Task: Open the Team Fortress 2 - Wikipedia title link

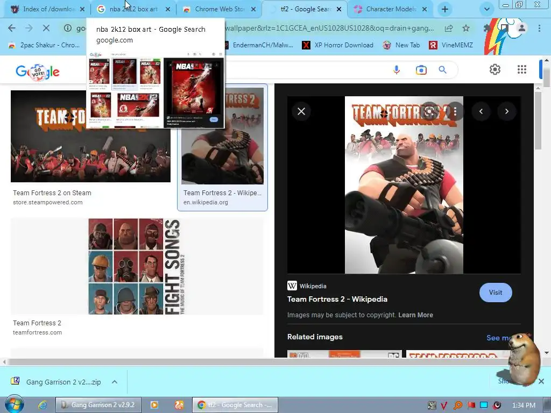Action: click(x=337, y=299)
